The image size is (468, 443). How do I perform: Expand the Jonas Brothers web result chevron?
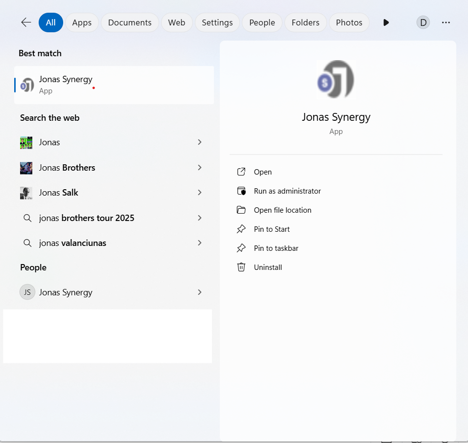click(x=199, y=168)
